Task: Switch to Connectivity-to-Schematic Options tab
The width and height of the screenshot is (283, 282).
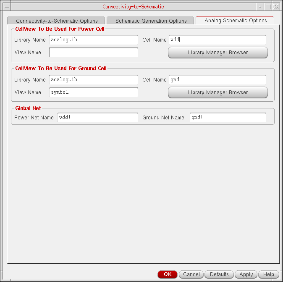Action: tap(56, 21)
